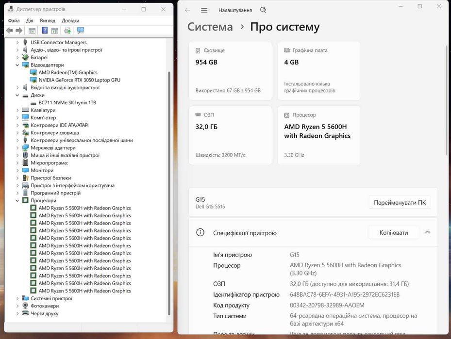The height and width of the screenshot is (339, 451).
Task: Click the Сховище card icon
Action: (198, 50)
